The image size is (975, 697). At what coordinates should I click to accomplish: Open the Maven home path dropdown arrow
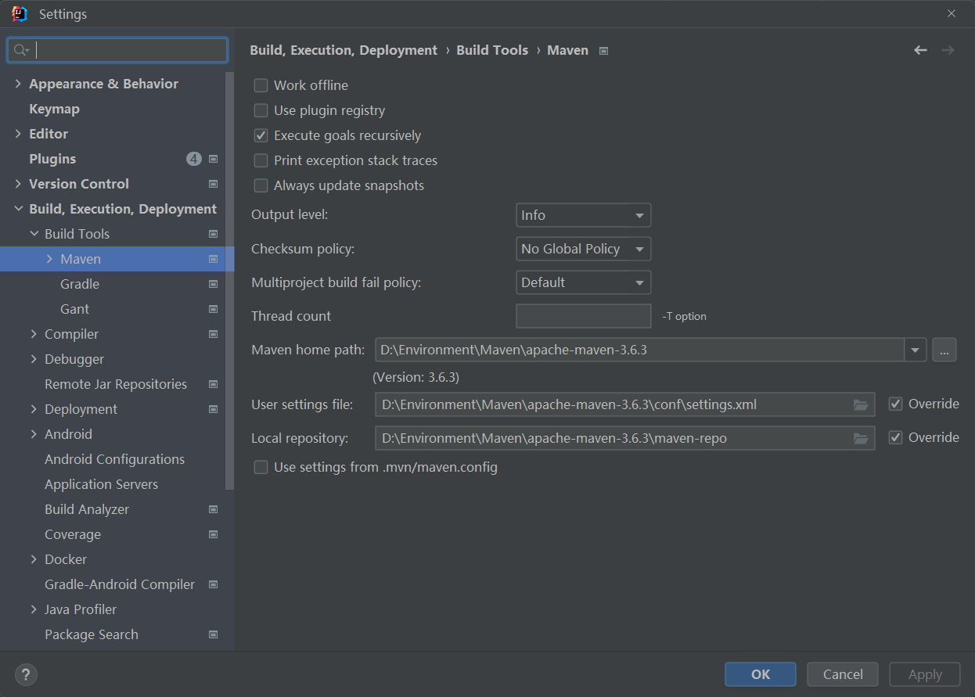click(916, 350)
